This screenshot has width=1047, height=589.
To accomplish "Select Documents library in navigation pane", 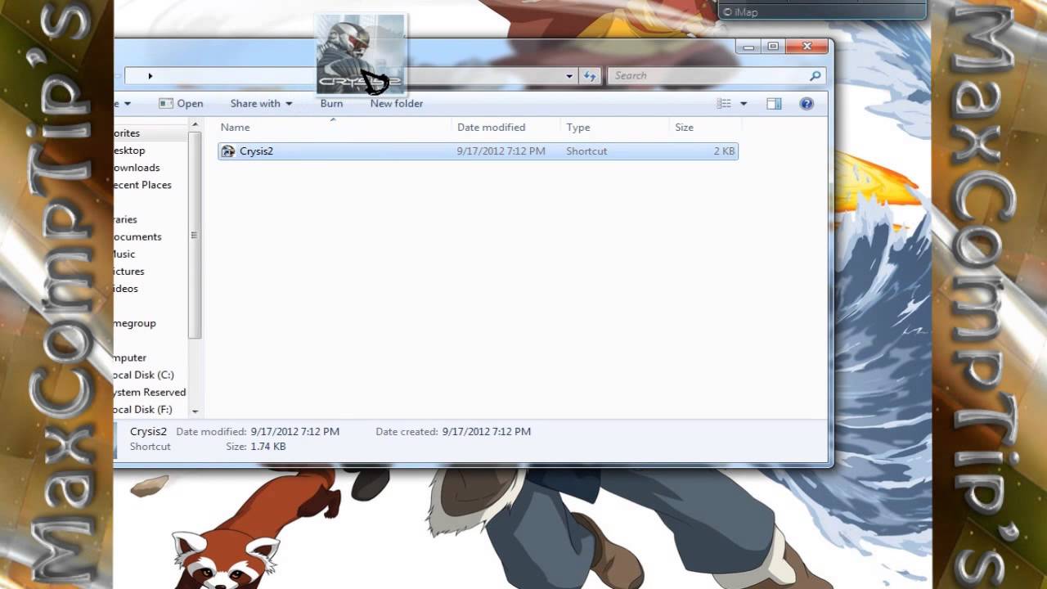I will tap(137, 236).
